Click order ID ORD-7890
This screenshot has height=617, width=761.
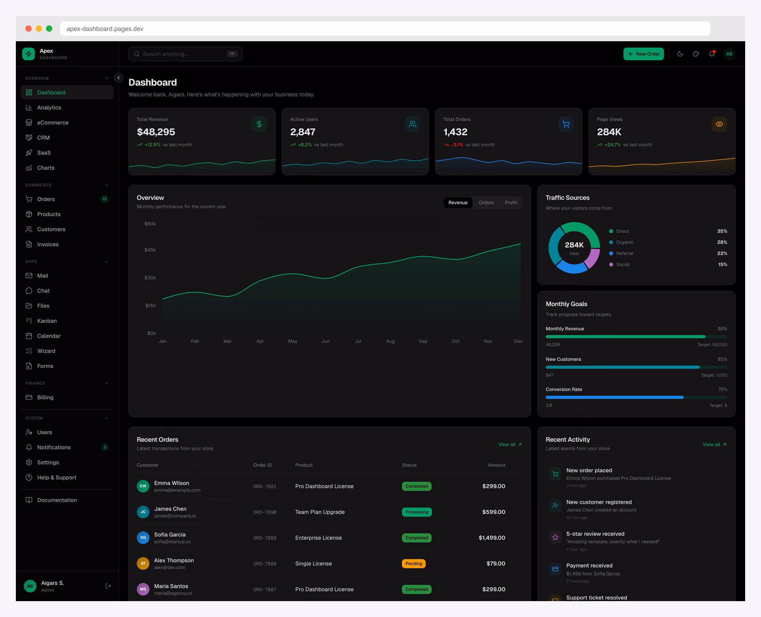(265, 512)
